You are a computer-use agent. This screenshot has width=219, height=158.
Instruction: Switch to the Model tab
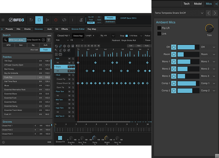pos(198,4)
